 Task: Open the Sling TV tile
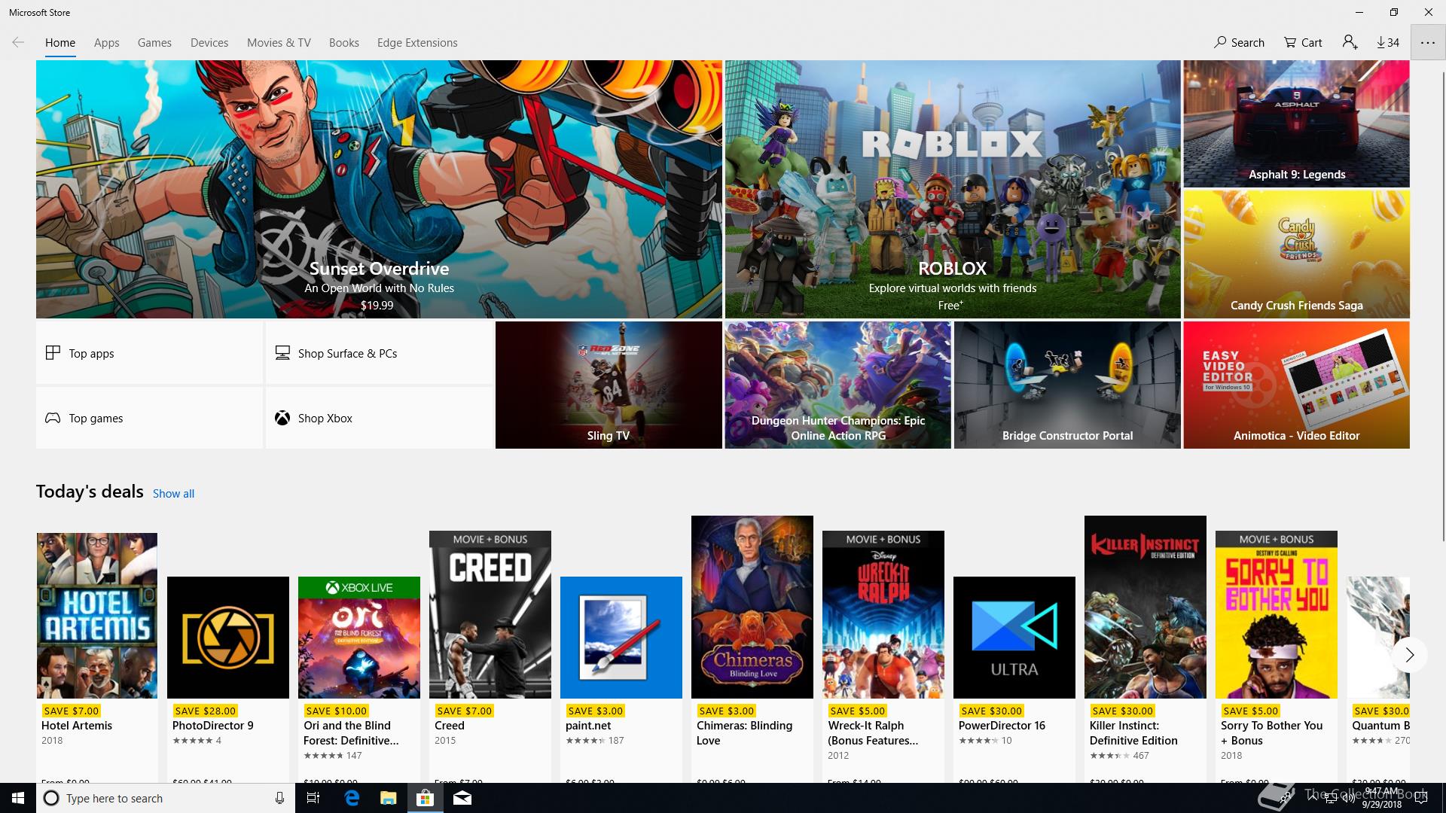click(609, 385)
